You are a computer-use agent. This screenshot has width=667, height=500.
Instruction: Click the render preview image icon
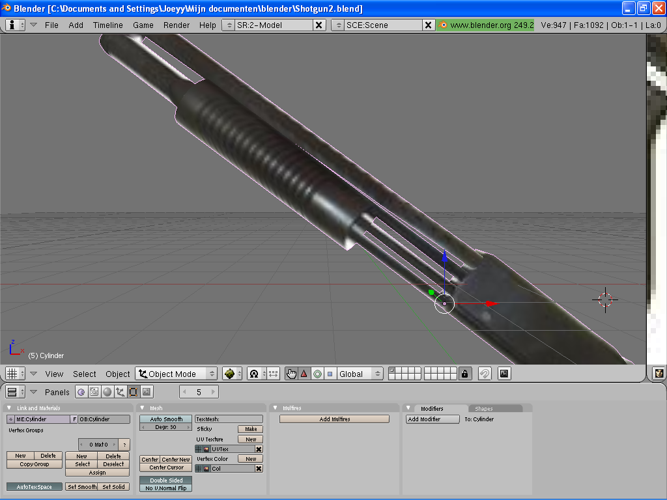click(x=504, y=374)
